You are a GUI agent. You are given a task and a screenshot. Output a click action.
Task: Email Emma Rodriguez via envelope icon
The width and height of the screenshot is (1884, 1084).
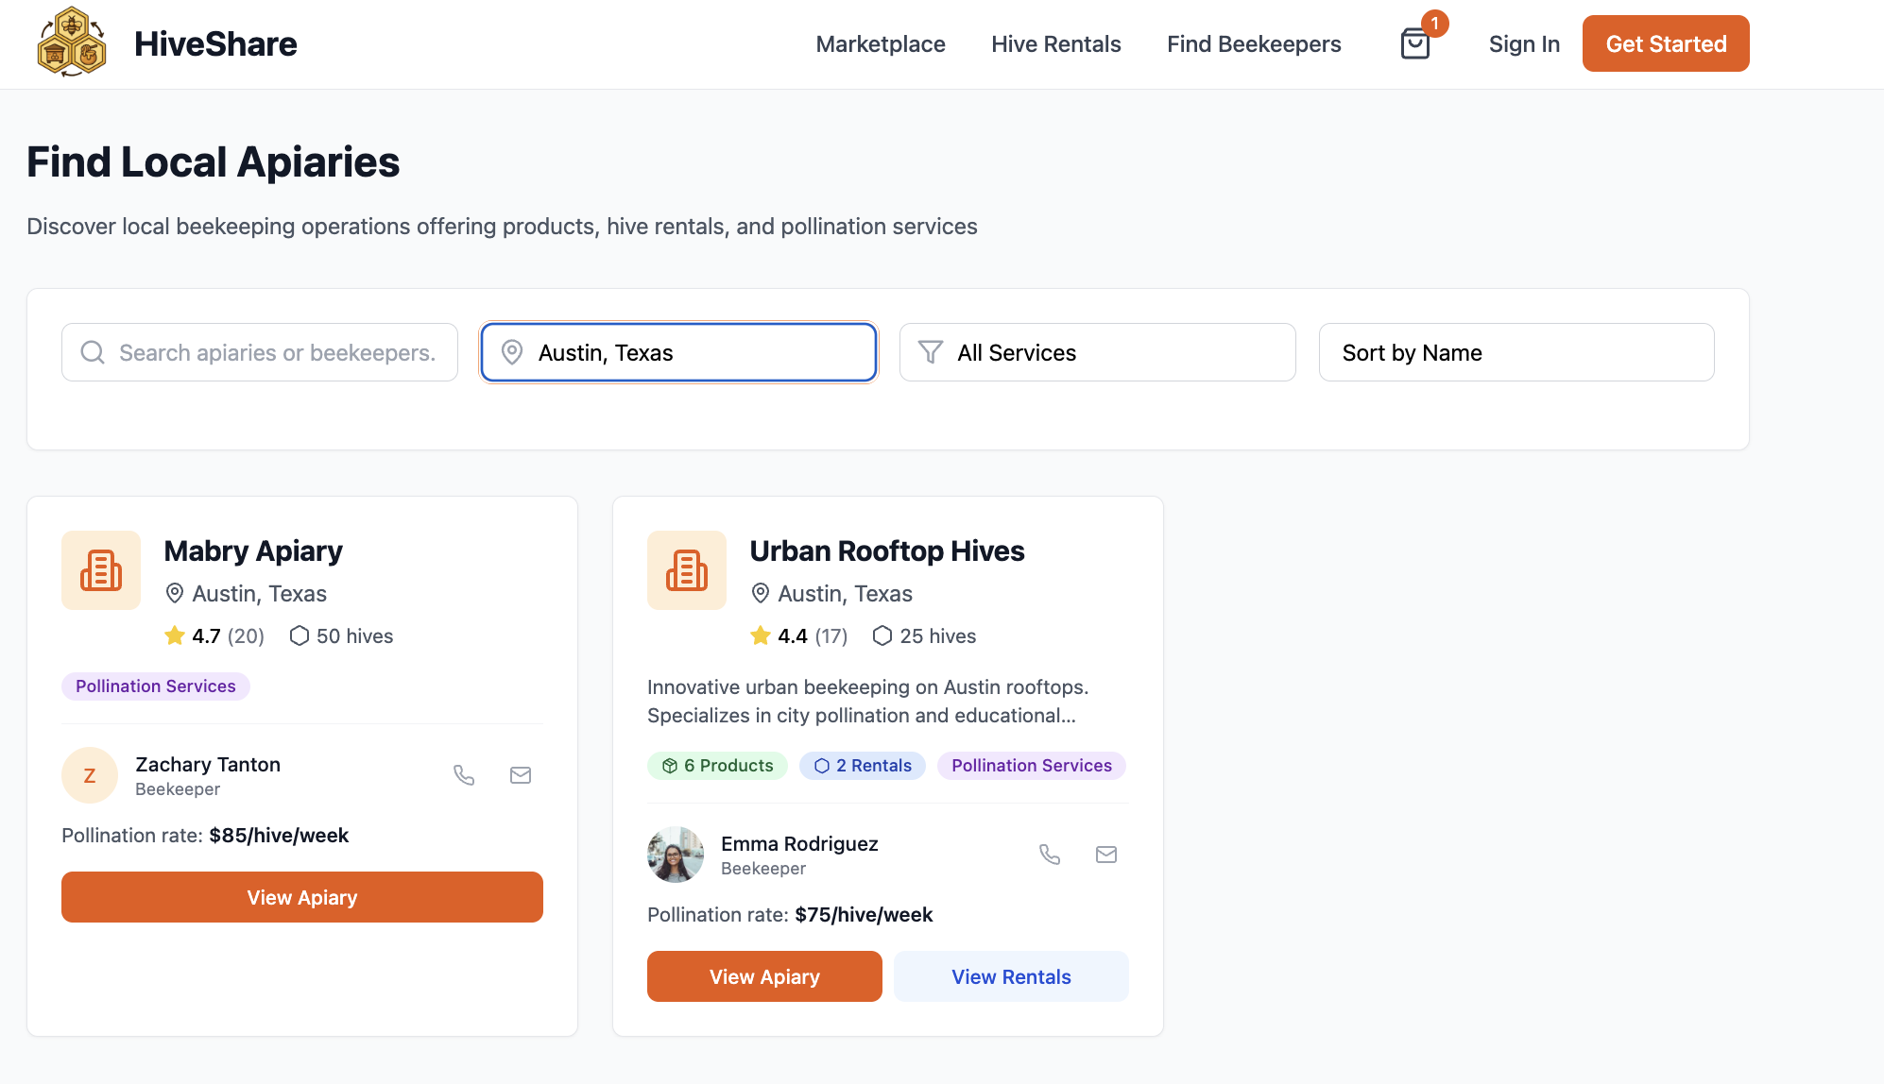pyautogui.click(x=1106, y=855)
